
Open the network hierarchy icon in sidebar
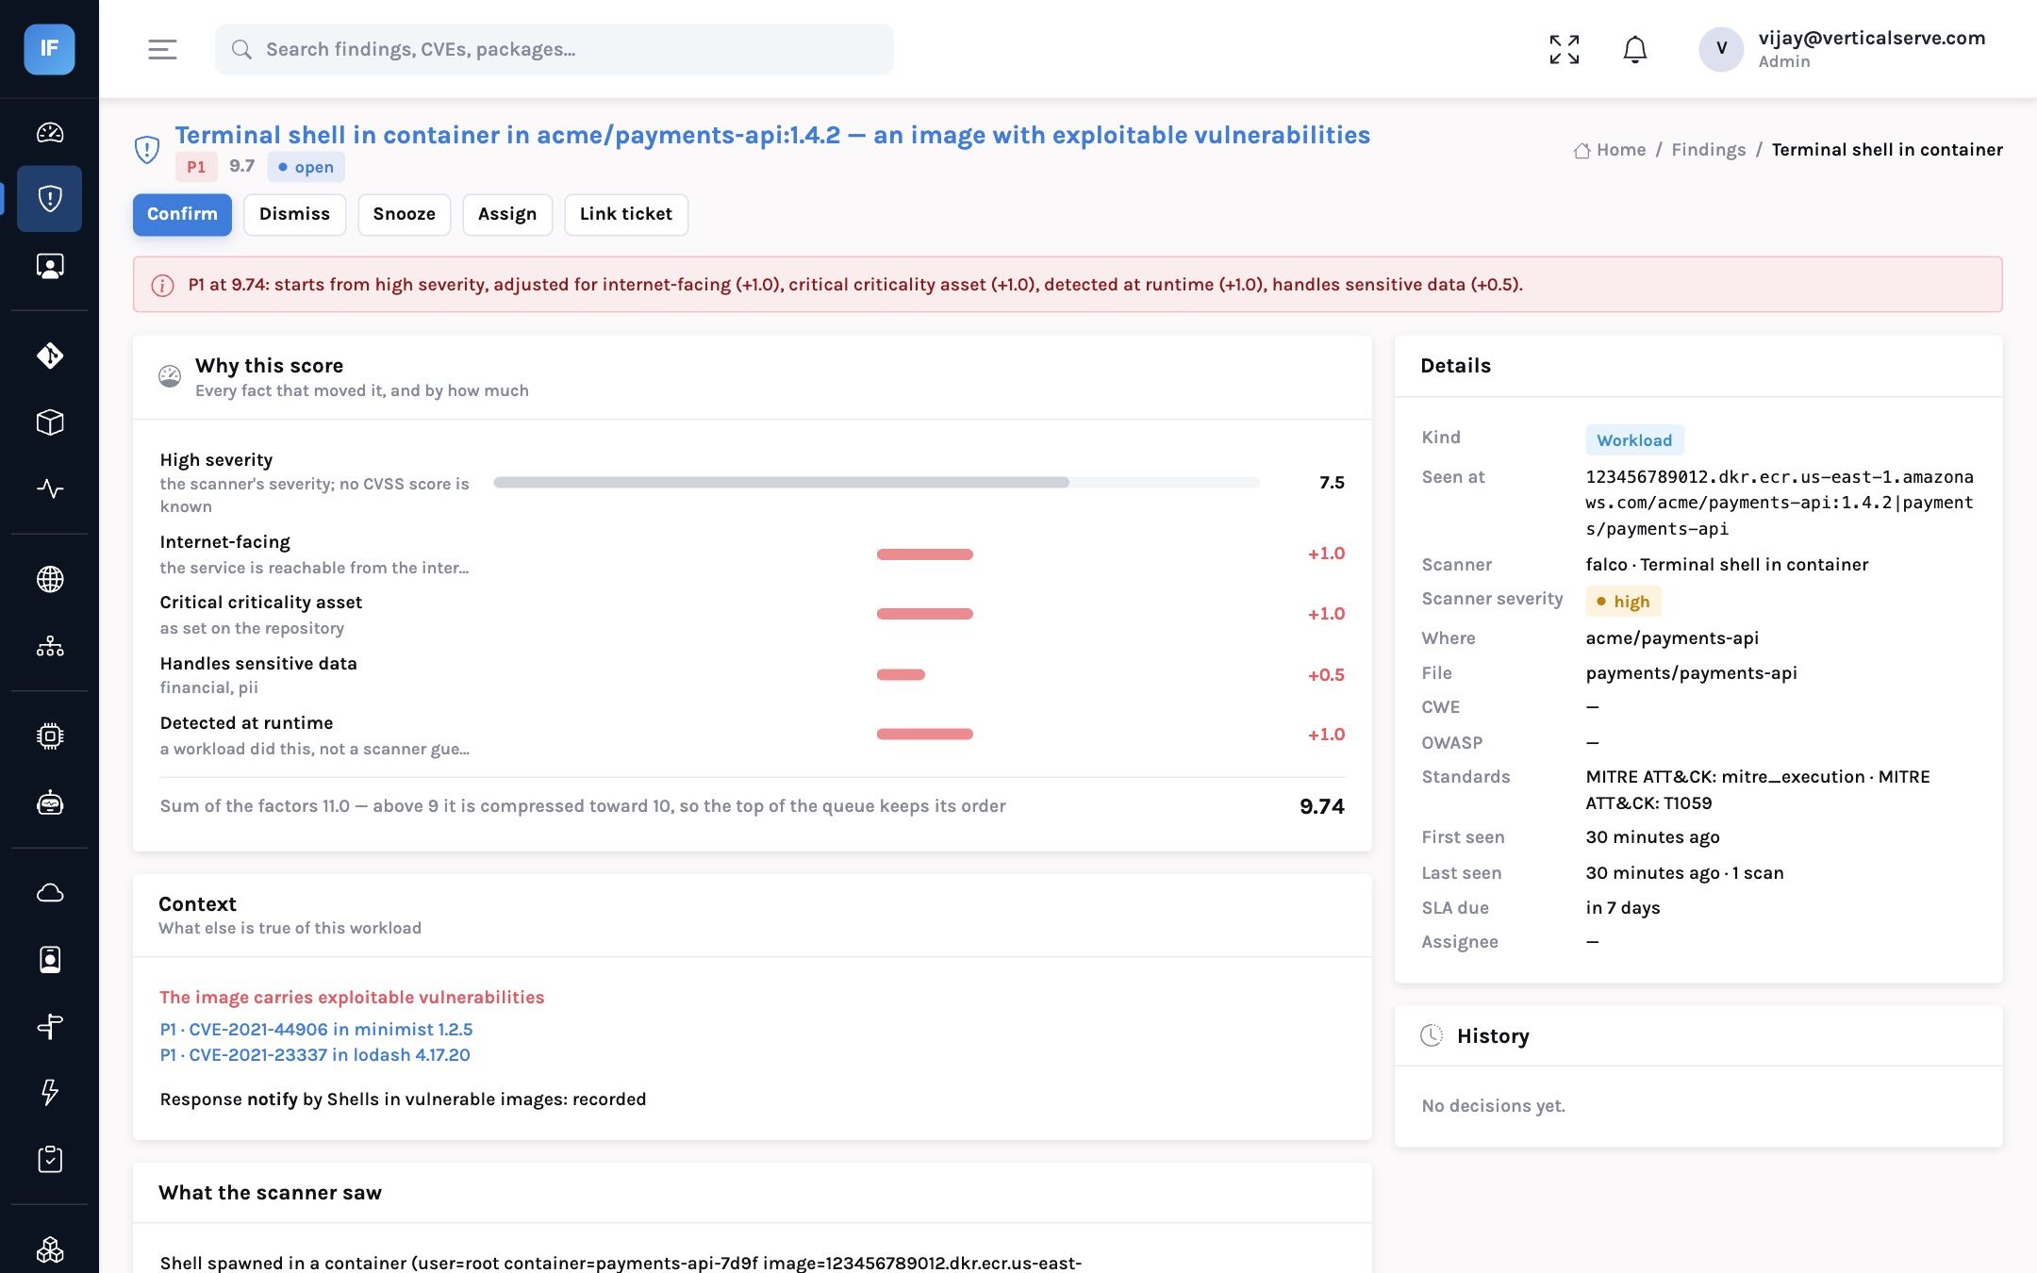coord(50,646)
